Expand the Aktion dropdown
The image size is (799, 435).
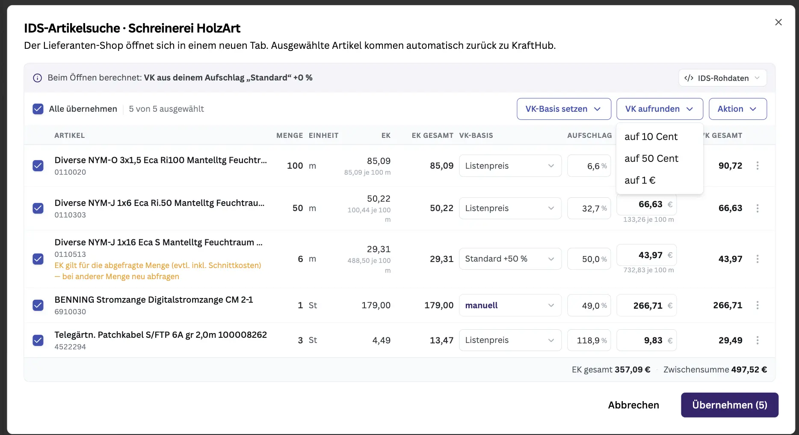[737, 109]
